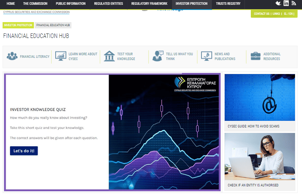
Task: Click the Tell Us What You Think icon
Action: pyautogui.click(x=158, y=56)
